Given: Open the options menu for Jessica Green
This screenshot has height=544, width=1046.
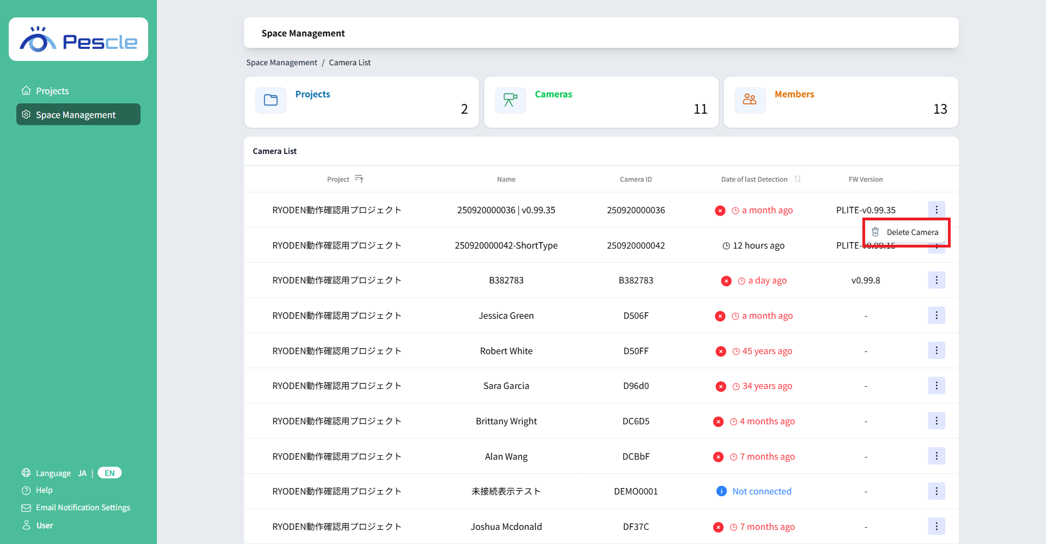Looking at the screenshot, I should coord(936,316).
